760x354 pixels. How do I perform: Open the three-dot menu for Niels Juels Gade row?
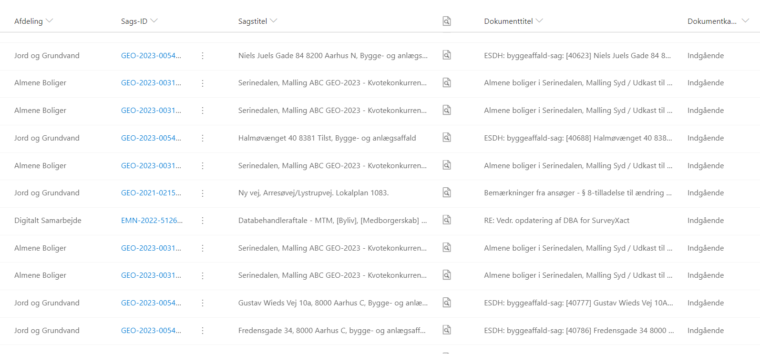coord(203,56)
